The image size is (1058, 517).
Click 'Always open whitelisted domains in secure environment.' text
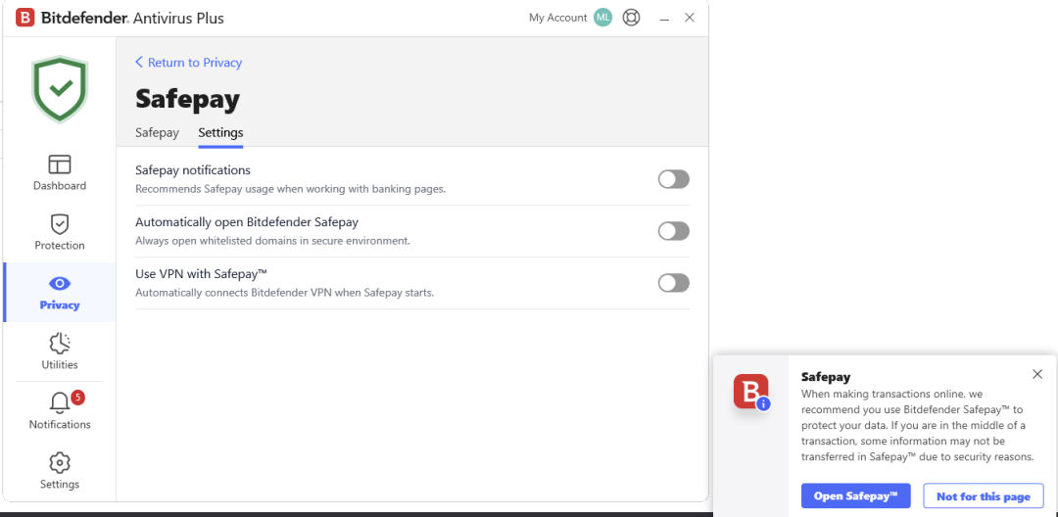pos(272,241)
